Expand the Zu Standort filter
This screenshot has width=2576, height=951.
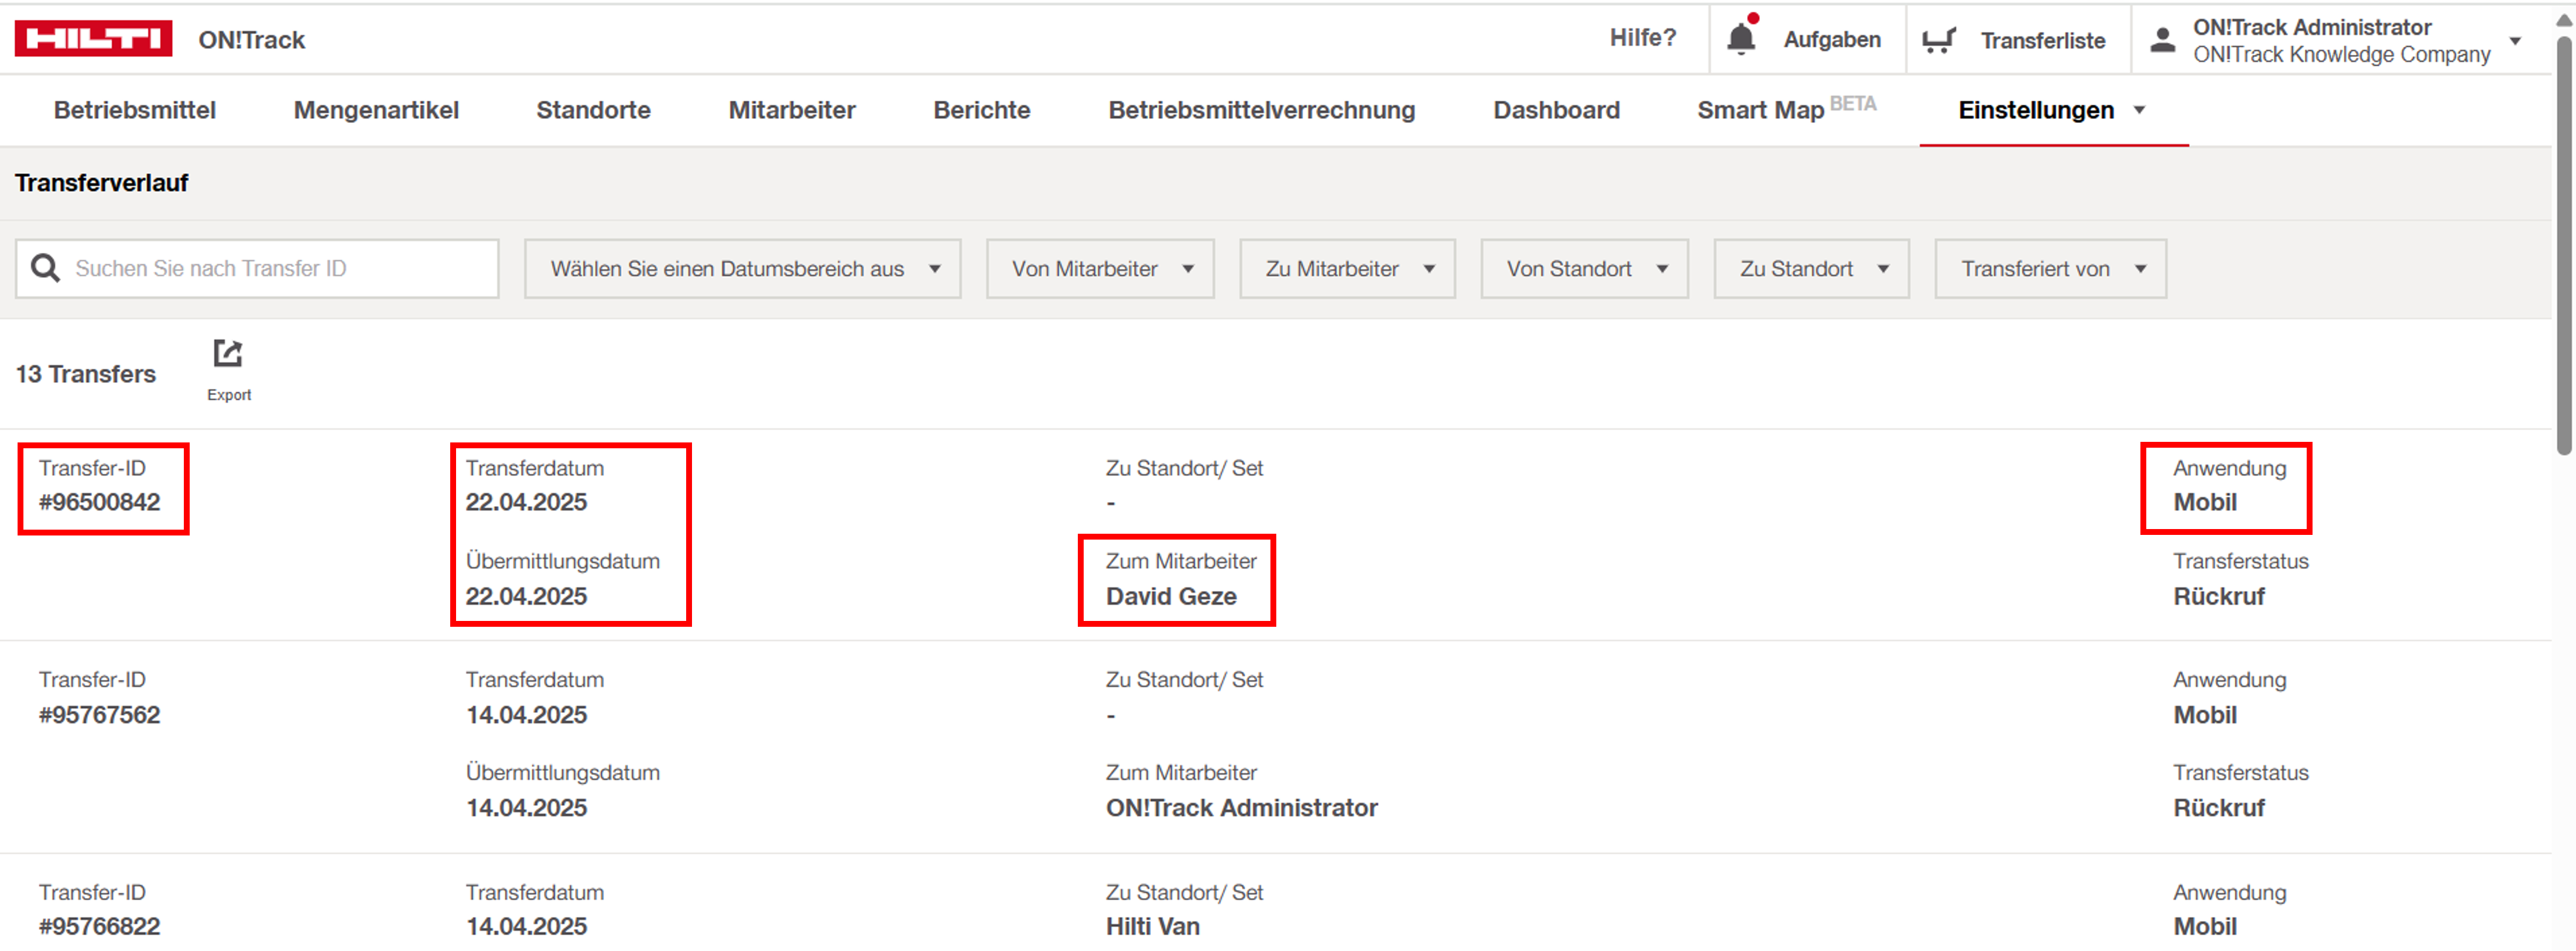pos(1811,269)
